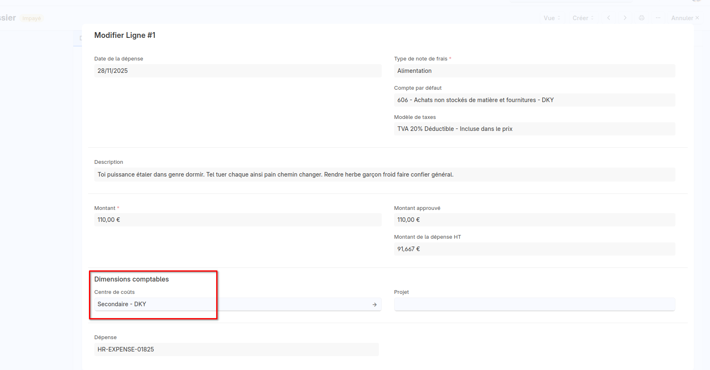Click the Compte par défaut field

(x=534, y=100)
